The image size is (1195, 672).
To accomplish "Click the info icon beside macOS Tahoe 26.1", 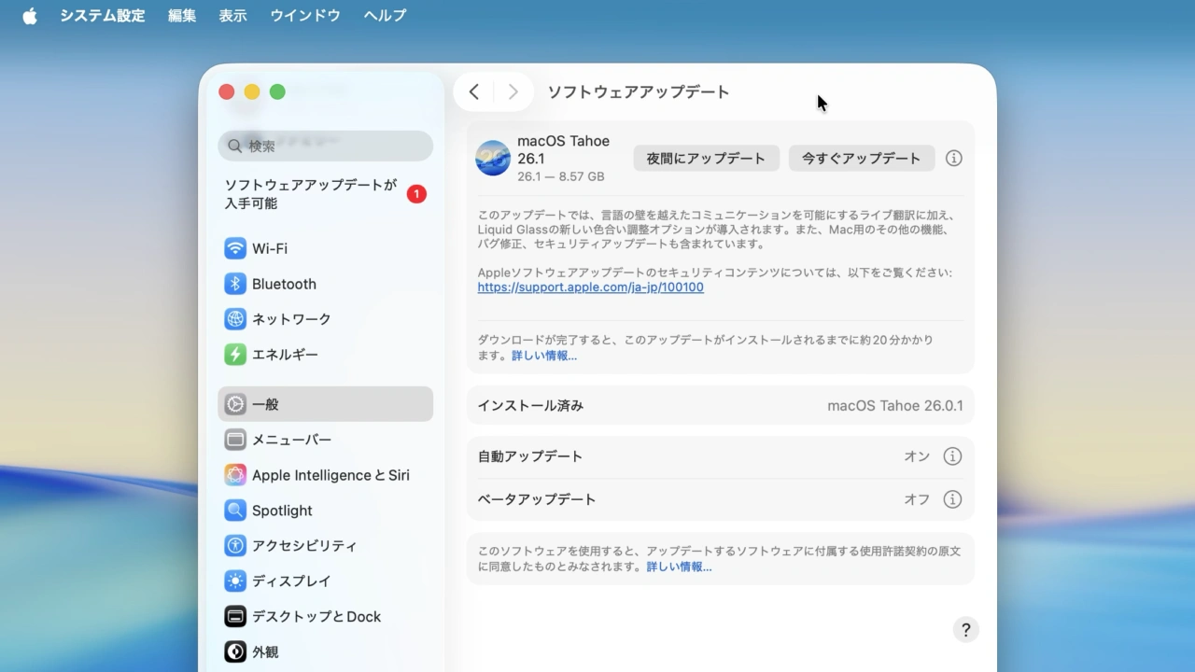I will click(953, 158).
